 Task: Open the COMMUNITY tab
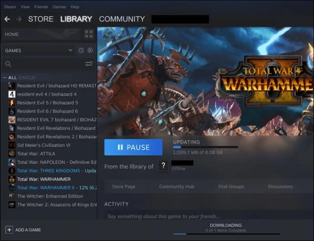coord(122,19)
